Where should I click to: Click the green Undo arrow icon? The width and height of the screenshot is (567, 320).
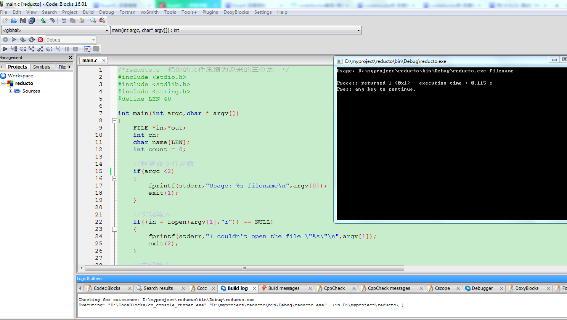(43, 21)
